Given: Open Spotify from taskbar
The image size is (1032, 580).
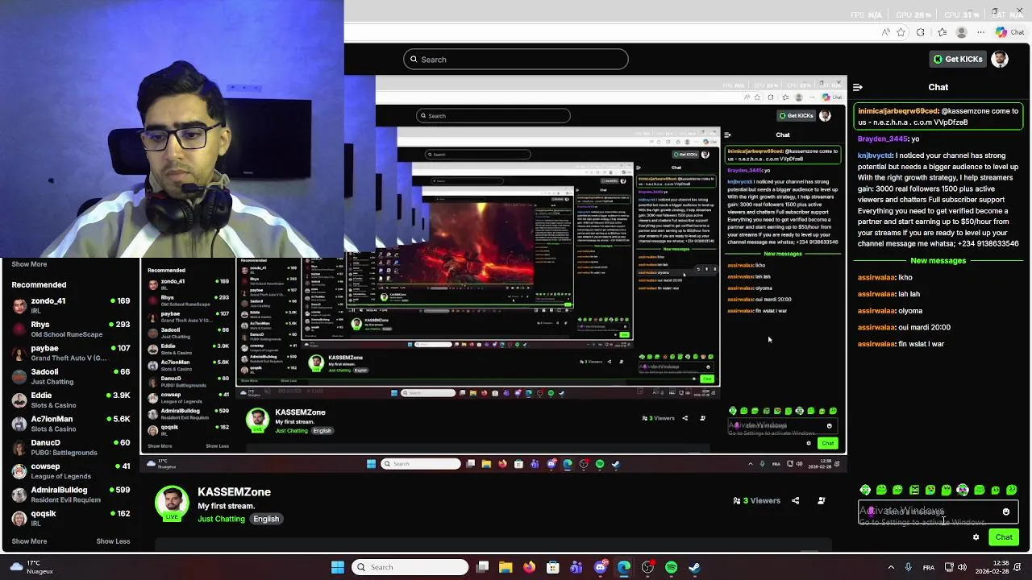Looking at the screenshot, I should point(671,567).
